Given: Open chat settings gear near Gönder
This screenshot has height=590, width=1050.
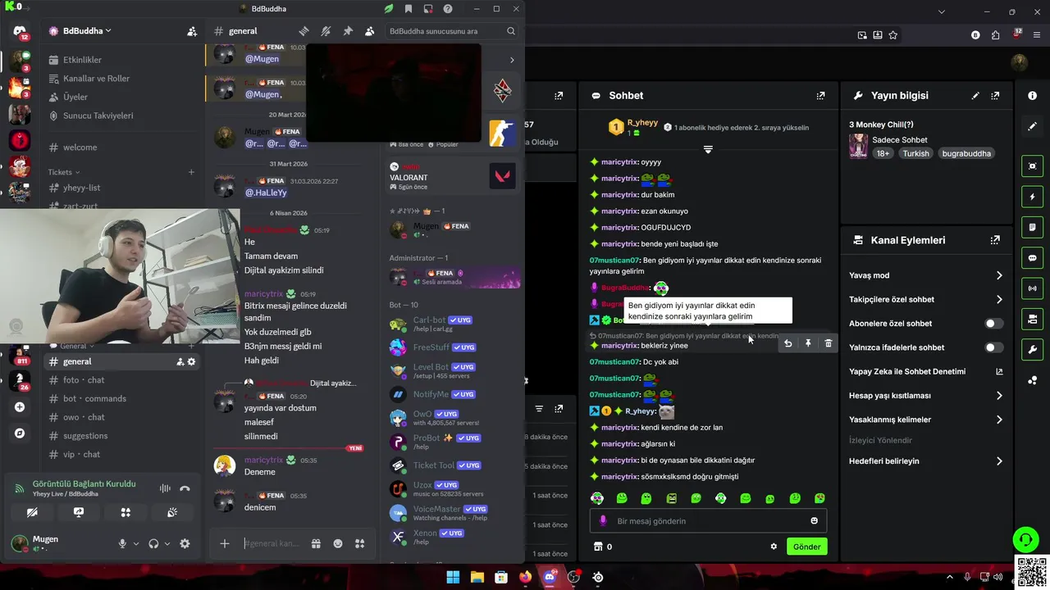Looking at the screenshot, I should point(774,547).
